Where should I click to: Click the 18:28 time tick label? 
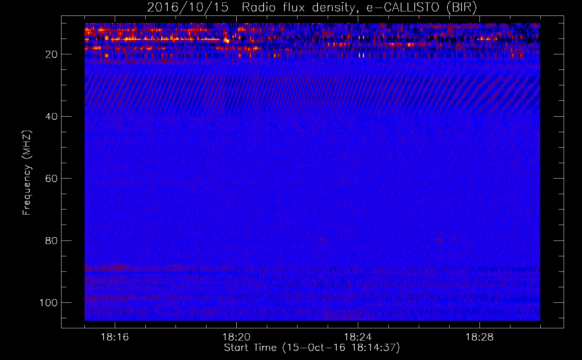(479, 337)
